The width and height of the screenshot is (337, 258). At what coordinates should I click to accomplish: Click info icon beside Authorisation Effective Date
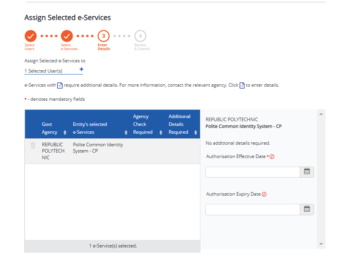(x=272, y=157)
